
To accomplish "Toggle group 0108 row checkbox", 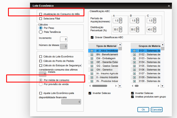I will 134,77.
